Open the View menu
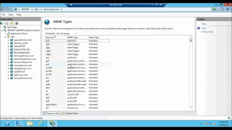 click(11, 14)
